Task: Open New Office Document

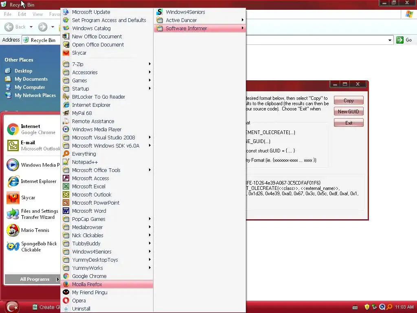Action: (x=106, y=36)
